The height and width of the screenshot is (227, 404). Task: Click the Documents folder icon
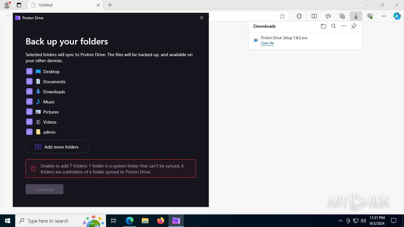point(38,81)
